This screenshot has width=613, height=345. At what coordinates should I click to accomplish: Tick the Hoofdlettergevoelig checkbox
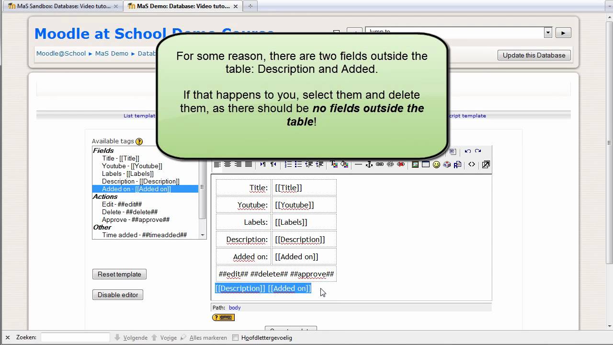[x=235, y=338]
